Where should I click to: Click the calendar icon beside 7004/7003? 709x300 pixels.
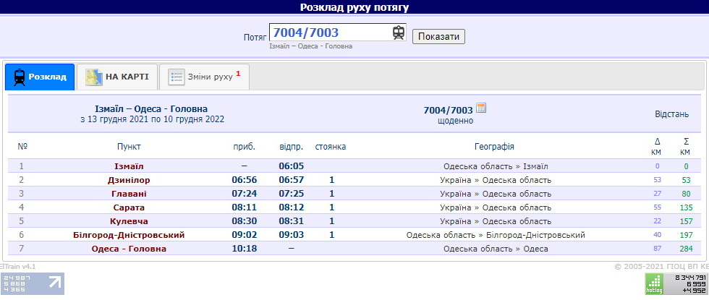coord(482,108)
